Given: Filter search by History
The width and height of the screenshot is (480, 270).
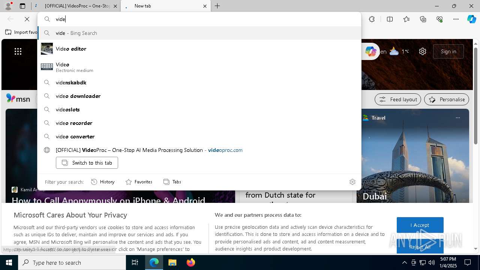Looking at the screenshot, I should [x=103, y=182].
